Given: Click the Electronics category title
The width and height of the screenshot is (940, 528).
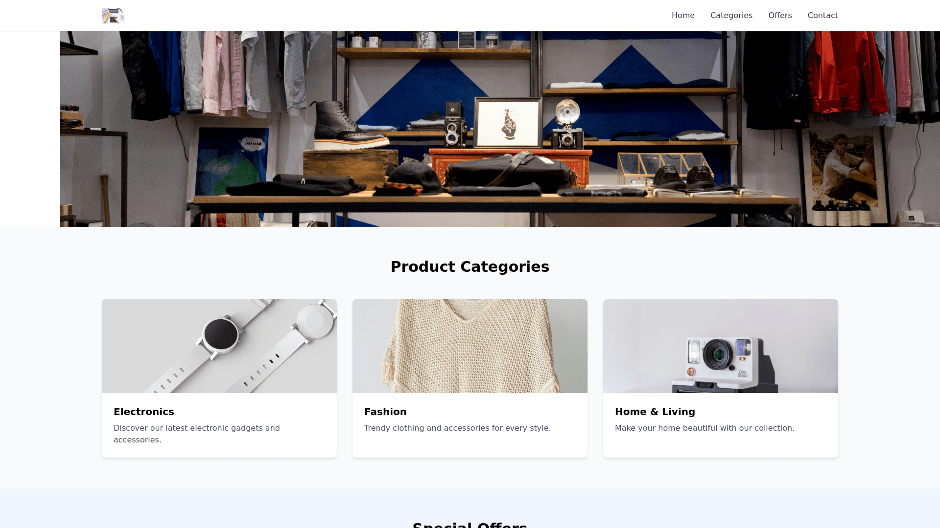Looking at the screenshot, I should click(144, 412).
